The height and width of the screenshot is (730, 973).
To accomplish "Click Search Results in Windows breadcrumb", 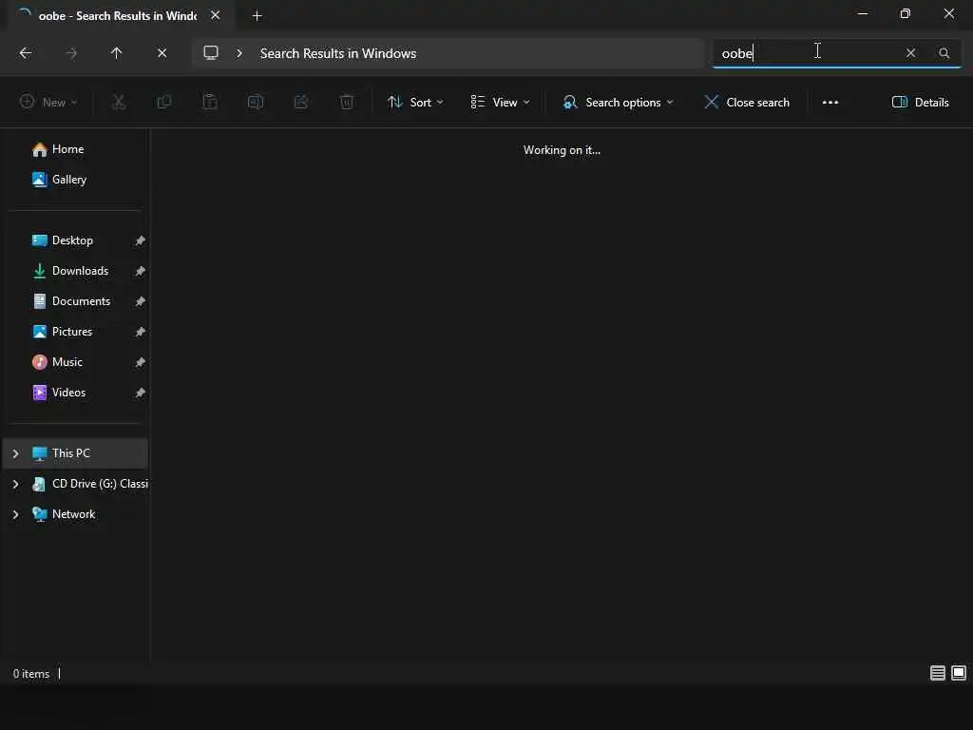I will pyautogui.click(x=338, y=53).
